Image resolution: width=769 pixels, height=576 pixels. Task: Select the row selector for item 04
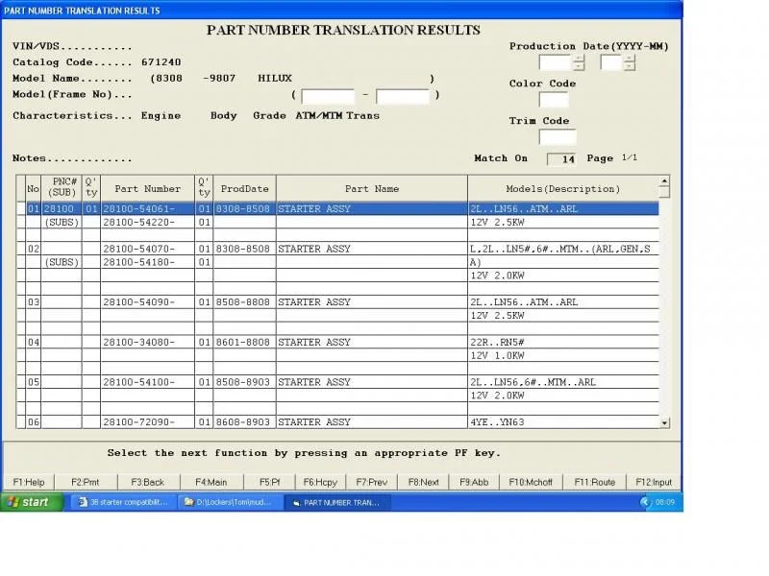point(20,343)
